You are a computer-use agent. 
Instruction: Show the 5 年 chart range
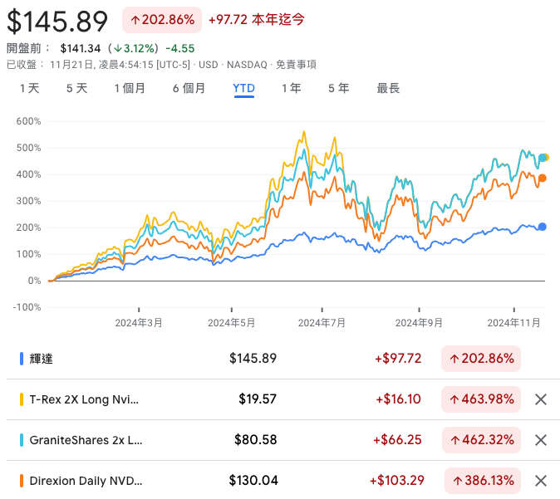pyautogui.click(x=338, y=88)
